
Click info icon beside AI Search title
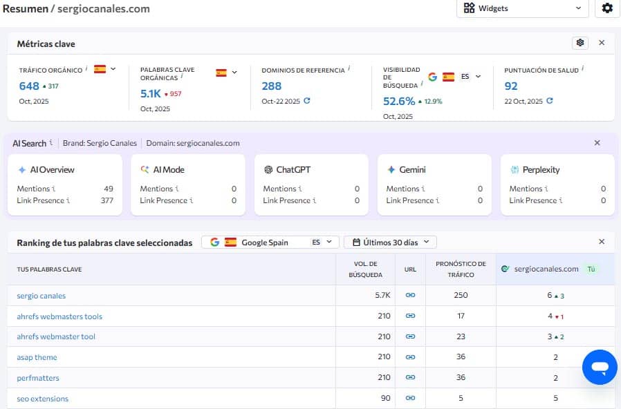(x=51, y=143)
